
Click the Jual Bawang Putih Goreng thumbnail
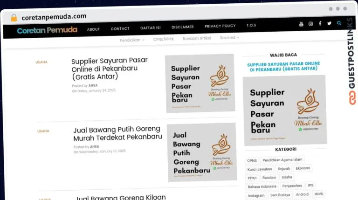[x=202, y=152]
